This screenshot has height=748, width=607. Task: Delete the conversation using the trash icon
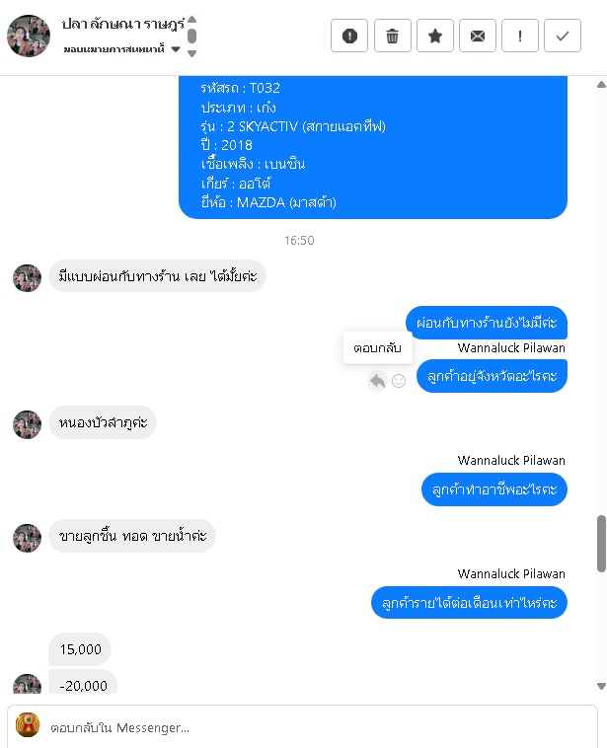(x=392, y=36)
